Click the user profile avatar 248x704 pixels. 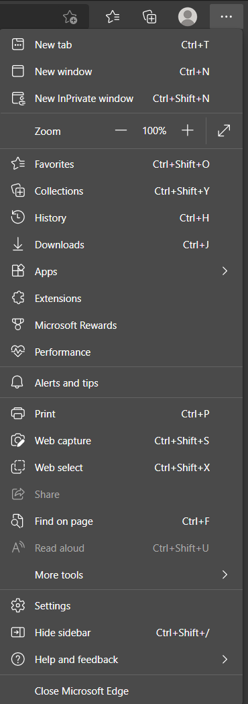tap(188, 17)
